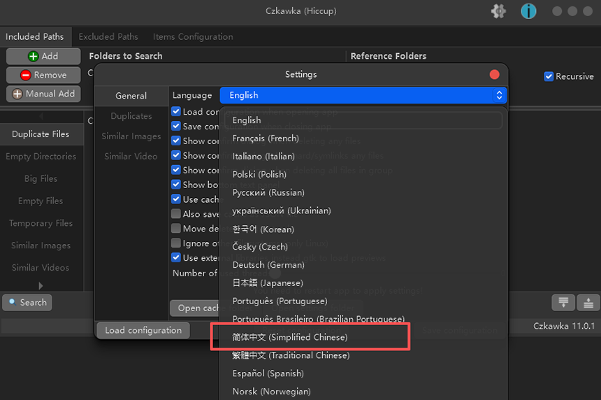601x400 pixels.
Task: Open the Duplicates settings tab
Action: 131,116
